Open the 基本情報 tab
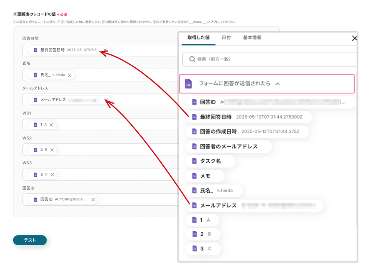 point(252,38)
